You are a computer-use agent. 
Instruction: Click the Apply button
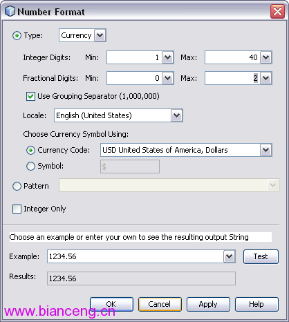[x=208, y=304]
